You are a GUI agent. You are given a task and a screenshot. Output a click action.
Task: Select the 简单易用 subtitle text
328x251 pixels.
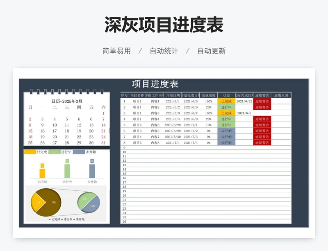pos(116,51)
